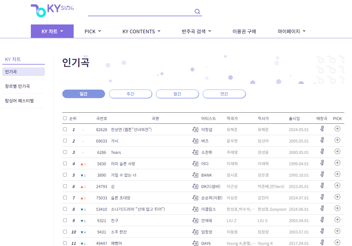Viewport: 352px width, 246px height.
Task: Click the 출시일 column header
Action: (294, 119)
